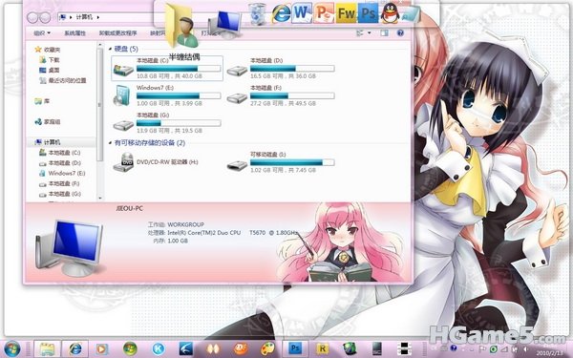The image size is (573, 358).
Task: Launch QQ penguin from the dock
Action: pos(390,13)
